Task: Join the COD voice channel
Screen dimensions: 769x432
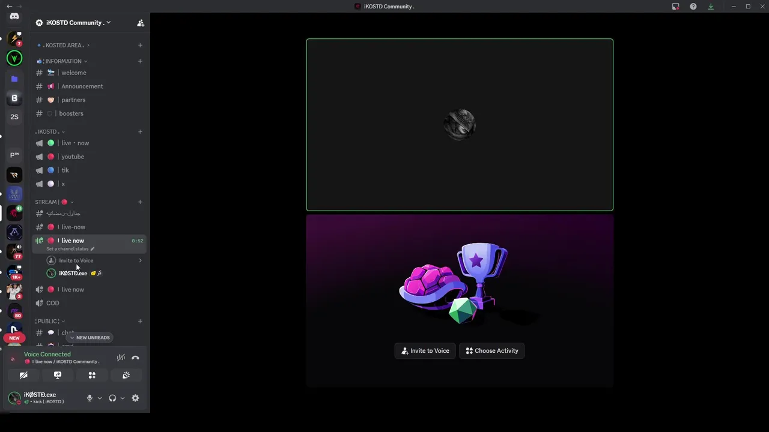Action: click(x=90, y=303)
